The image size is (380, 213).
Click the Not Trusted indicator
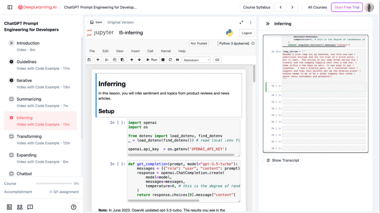point(199,44)
